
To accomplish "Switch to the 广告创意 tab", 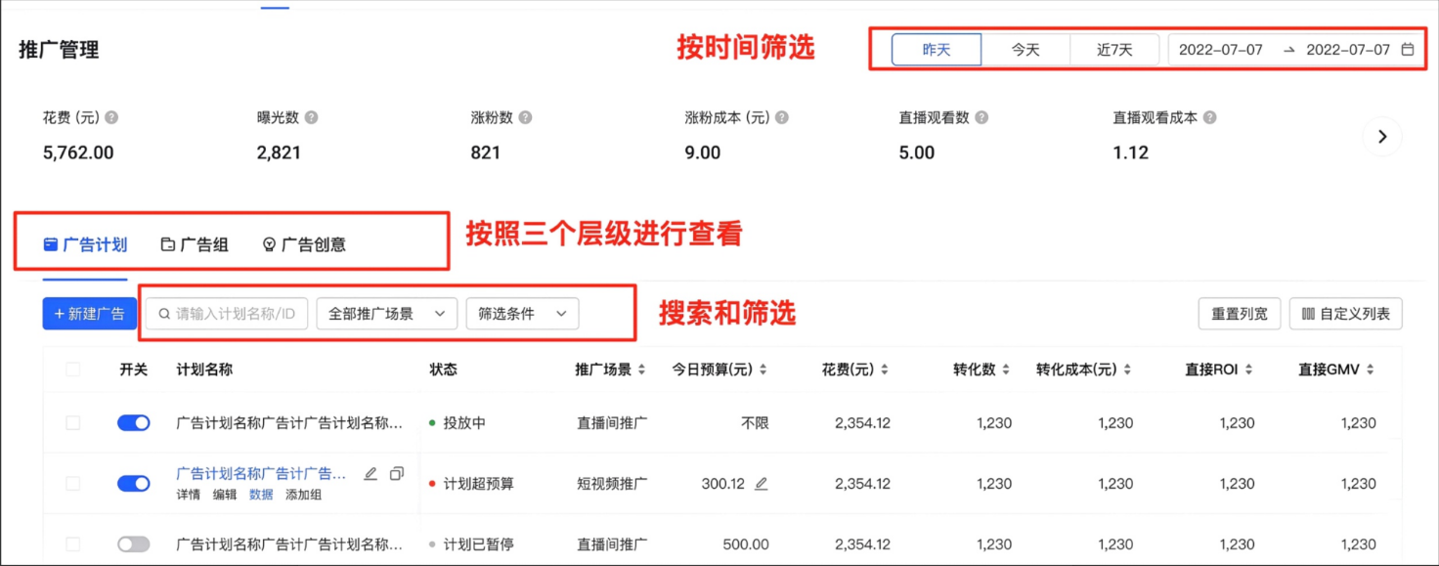I will [304, 244].
